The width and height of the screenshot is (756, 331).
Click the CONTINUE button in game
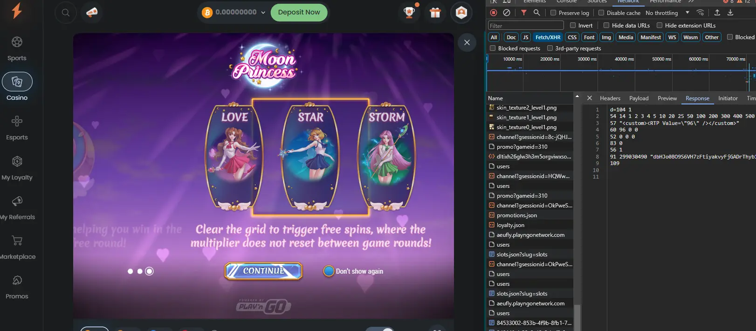tap(263, 271)
